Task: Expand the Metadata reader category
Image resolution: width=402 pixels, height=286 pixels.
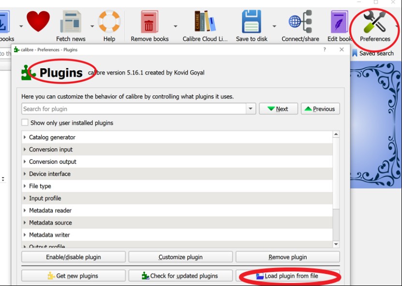Action: tap(25, 210)
